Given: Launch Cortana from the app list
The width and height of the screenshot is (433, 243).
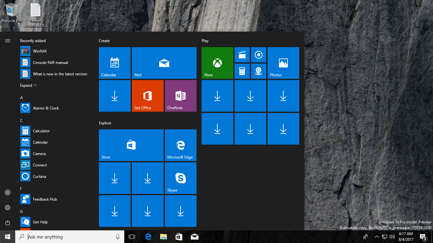Looking at the screenshot, I should click(x=56, y=176).
